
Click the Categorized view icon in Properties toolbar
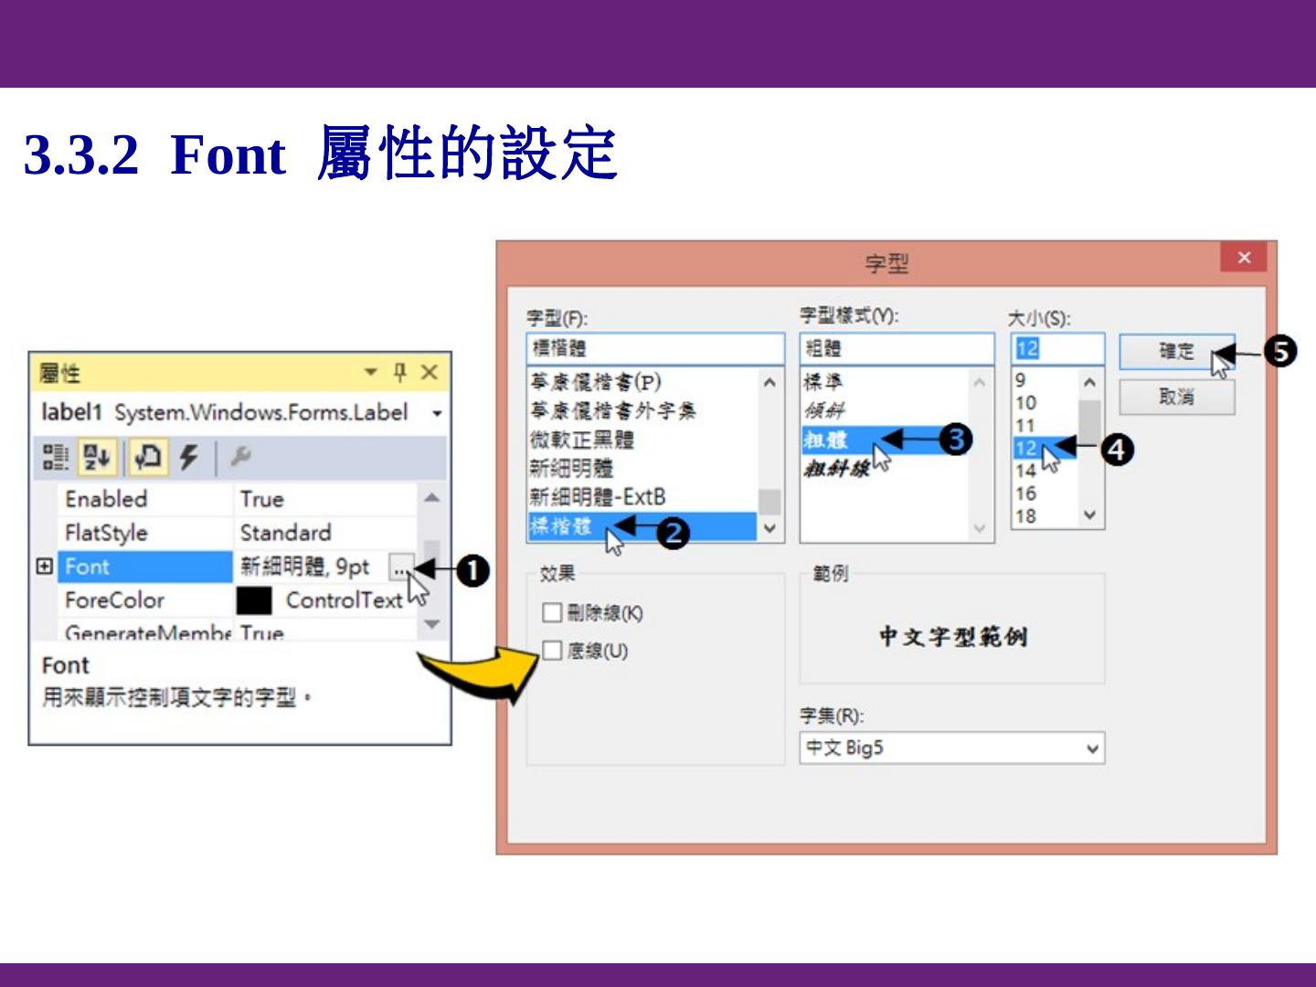click(56, 457)
